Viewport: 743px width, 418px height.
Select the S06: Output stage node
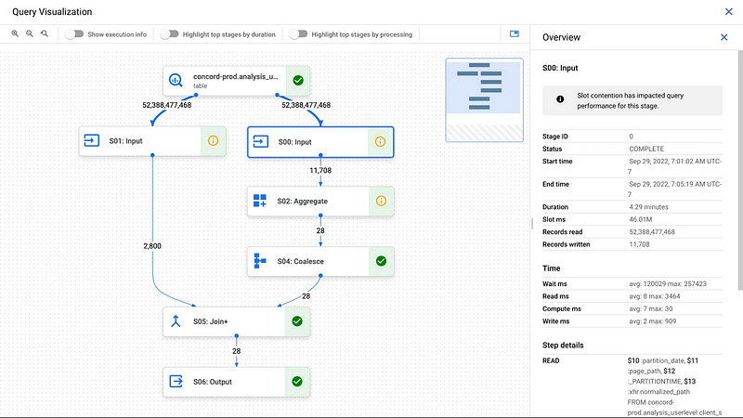tap(237, 382)
